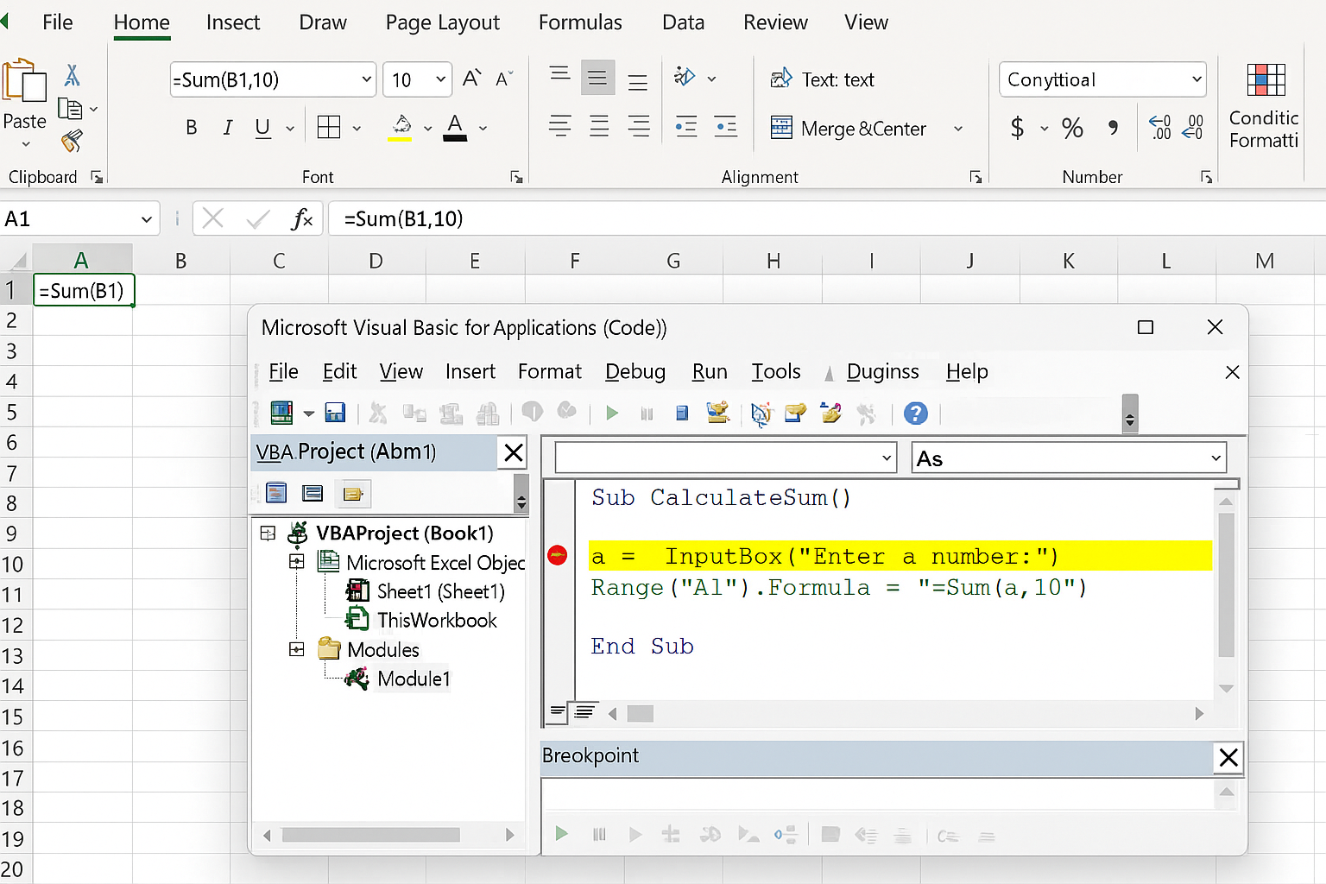Click the Paste clipboard icon
Viewport: 1326px width, 884px height.
coord(24,81)
